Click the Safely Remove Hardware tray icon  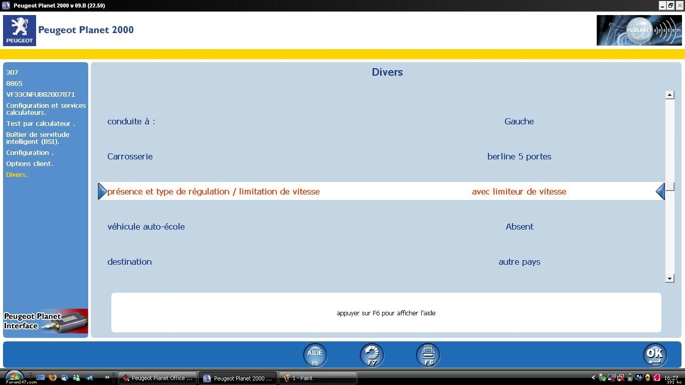pyautogui.click(x=602, y=377)
